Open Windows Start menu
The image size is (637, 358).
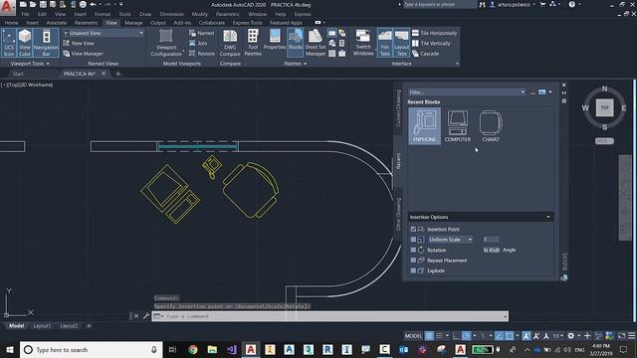(x=9, y=349)
